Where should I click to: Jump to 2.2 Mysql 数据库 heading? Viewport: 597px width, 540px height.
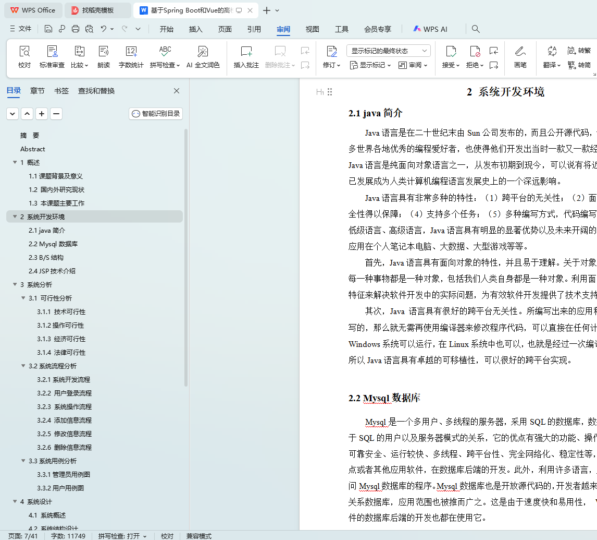click(53, 244)
